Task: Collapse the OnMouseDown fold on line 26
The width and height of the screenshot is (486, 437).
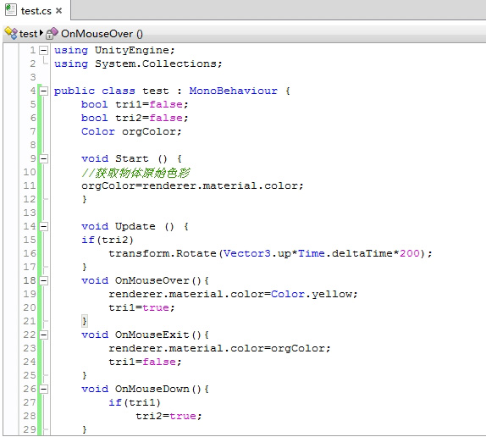Action: point(44,390)
